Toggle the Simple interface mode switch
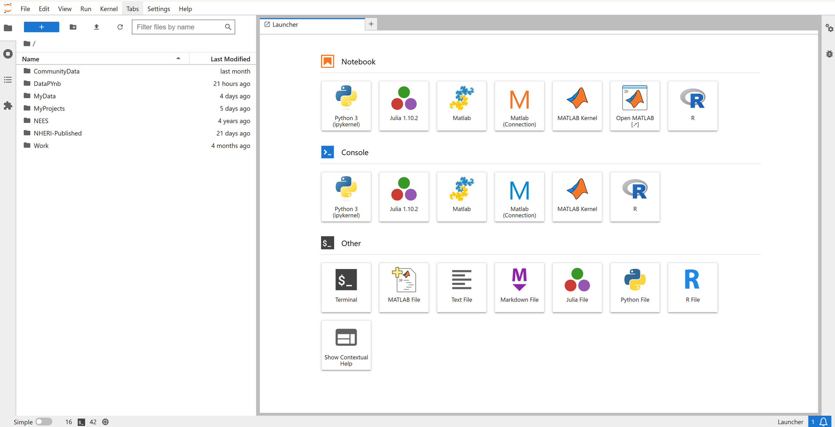835x427 pixels. click(44, 421)
